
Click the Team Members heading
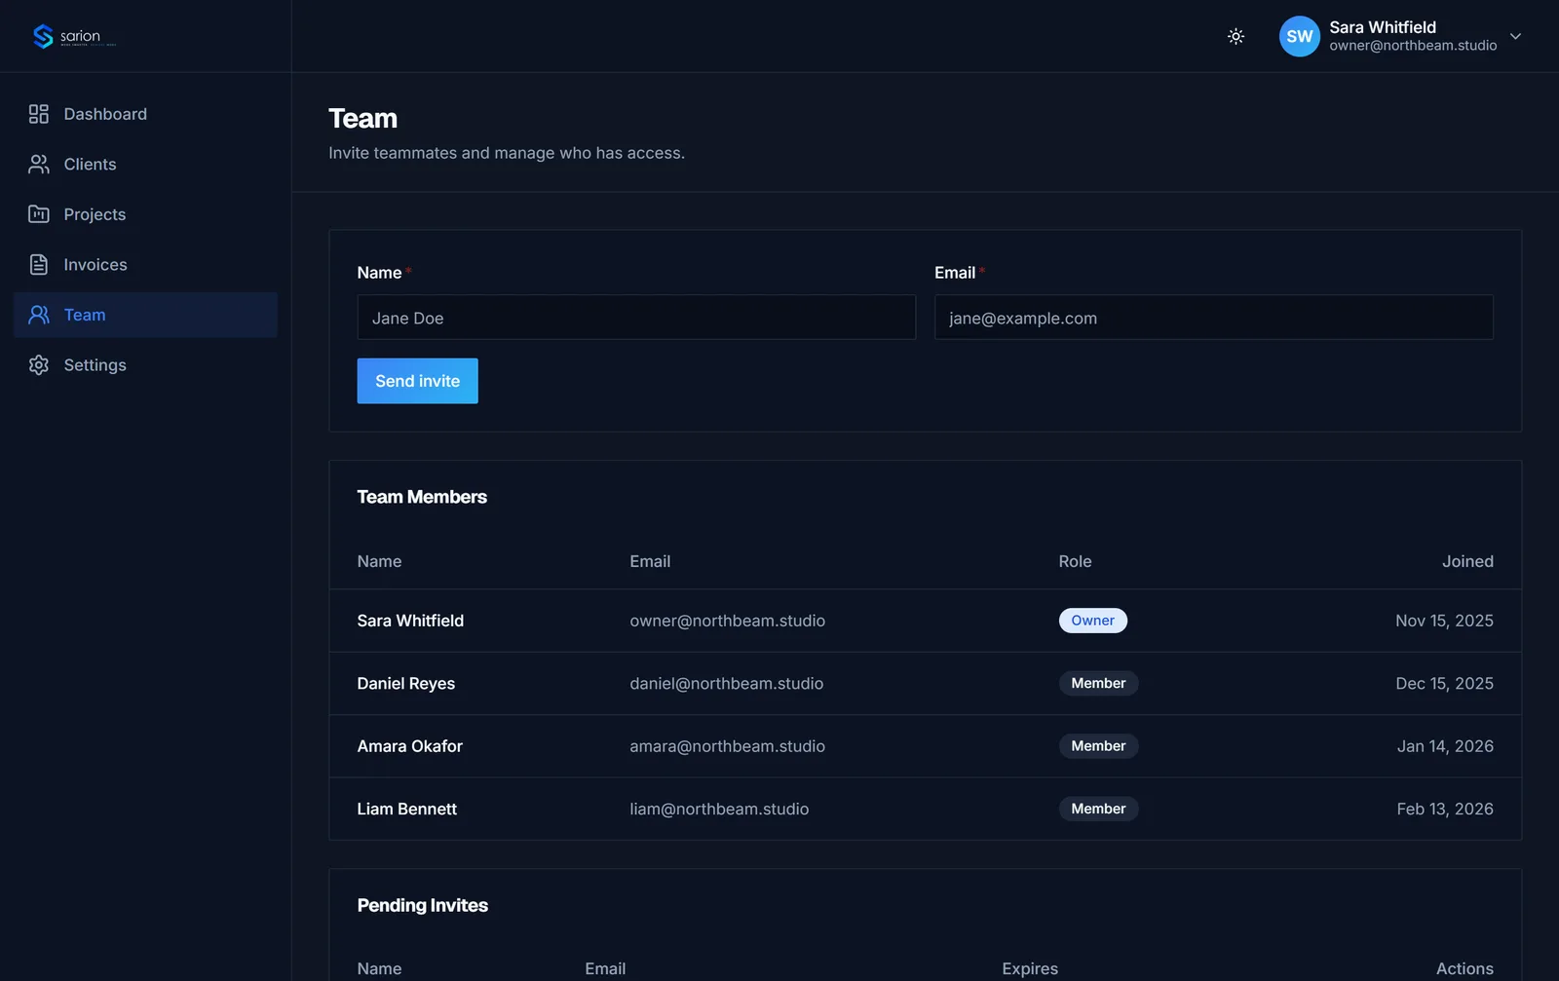click(x=422, y=497)
